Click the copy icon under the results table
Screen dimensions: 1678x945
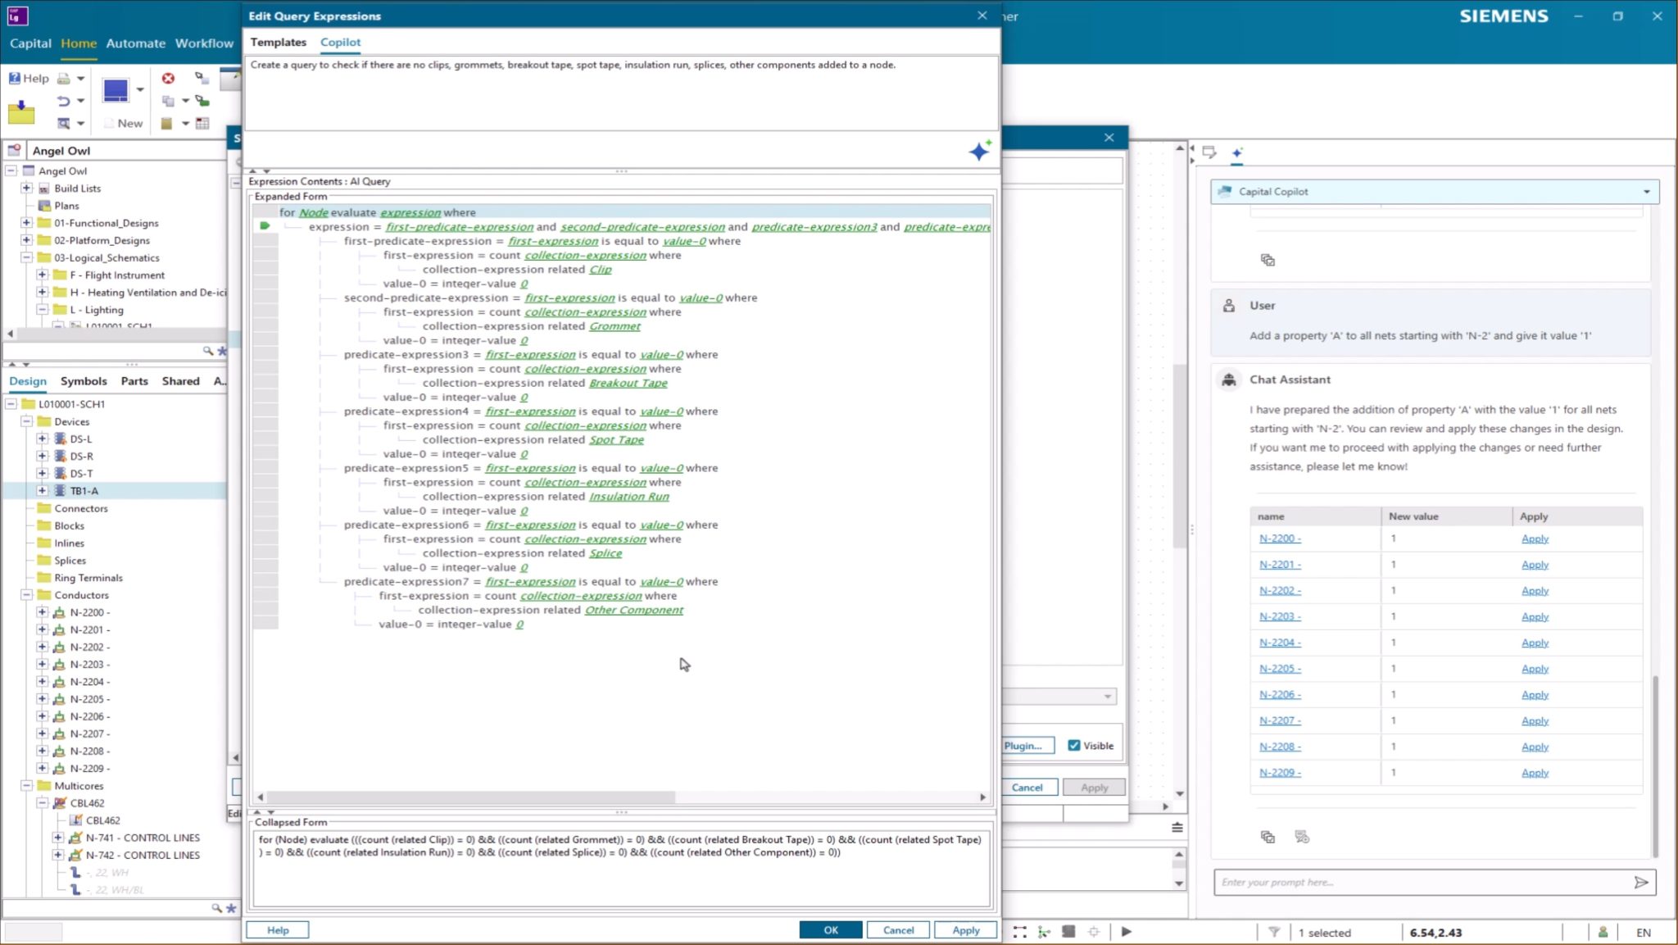pyautogui.click(x=1268, y=837)
